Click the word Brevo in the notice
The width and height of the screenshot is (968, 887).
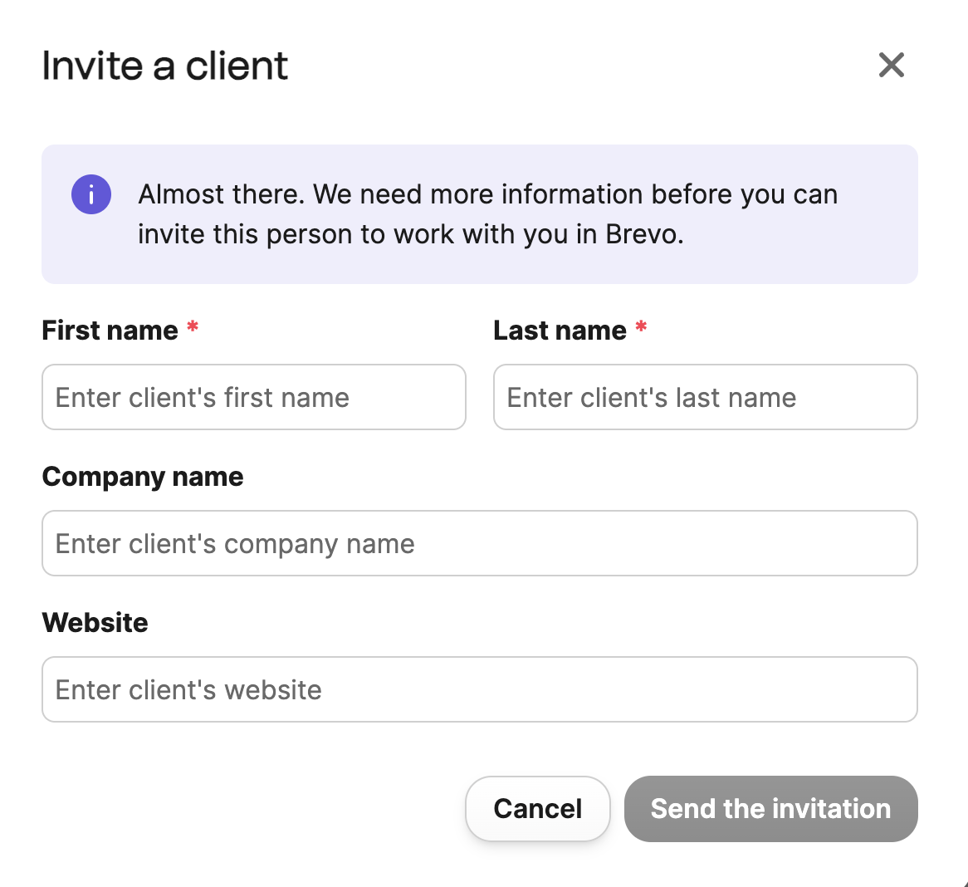pos(643,235)
